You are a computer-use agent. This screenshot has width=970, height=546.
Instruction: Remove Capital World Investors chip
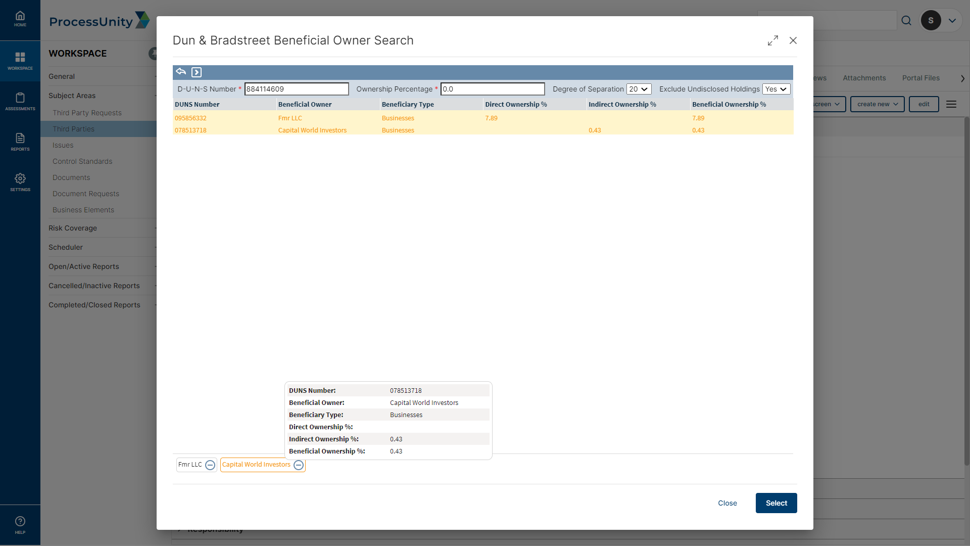[x=299, y=465]
